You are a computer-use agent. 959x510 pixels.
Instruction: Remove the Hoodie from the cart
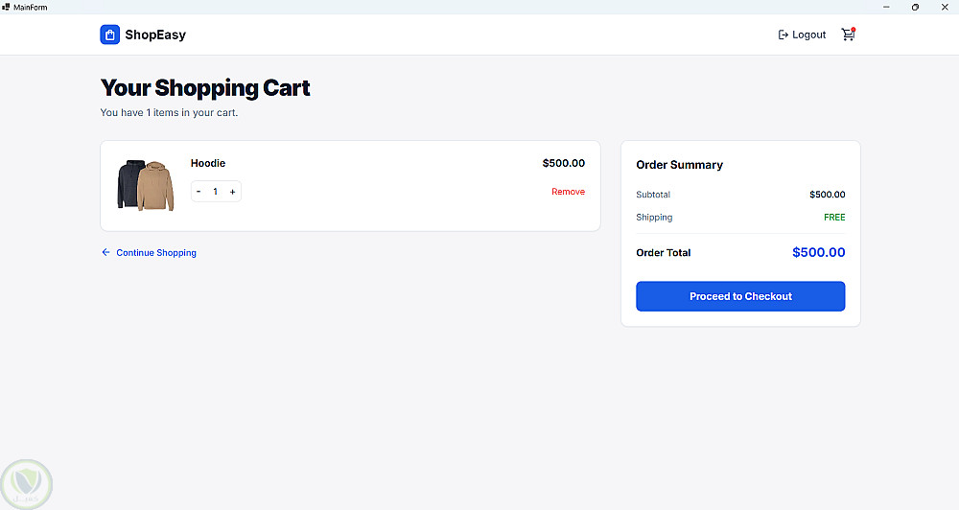click(x=568, y=192)
